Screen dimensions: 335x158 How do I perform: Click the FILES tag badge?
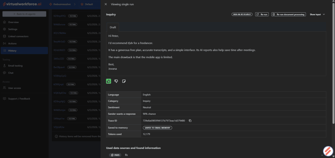[x=115, y=155]
